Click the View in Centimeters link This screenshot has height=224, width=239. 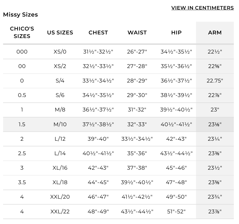[202, 8]
